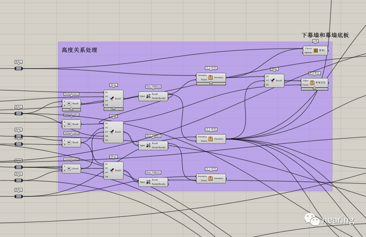Click the Merge icon of the D5 Merge
Image resolution: width=366 pixels, height=237 pixels.
pyautogui.click(x=111, y=132)
